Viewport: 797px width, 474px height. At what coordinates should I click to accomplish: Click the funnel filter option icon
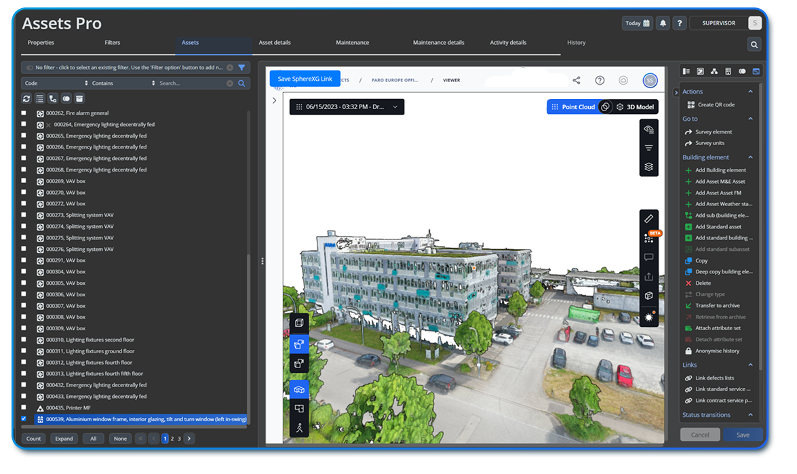click(242, 68)
